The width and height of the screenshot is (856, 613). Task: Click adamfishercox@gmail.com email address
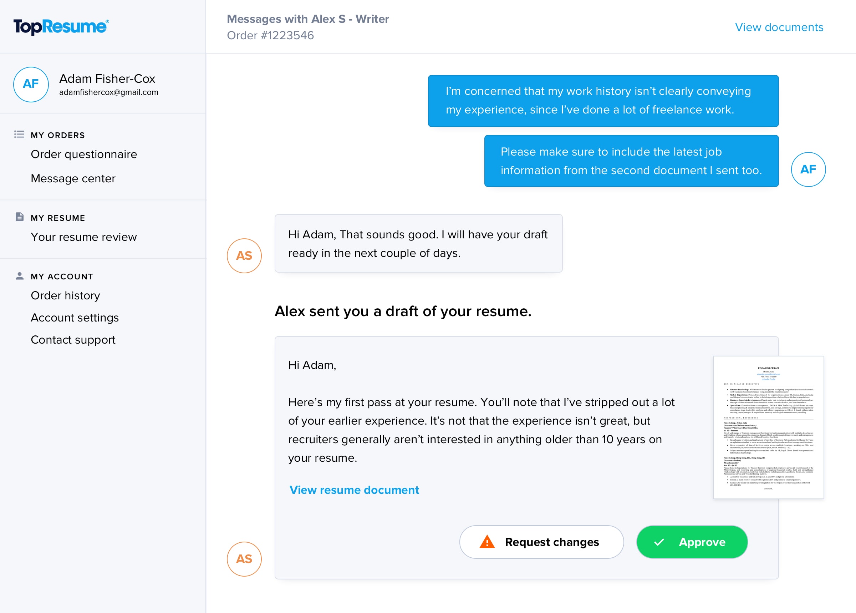[x=109, y=93]
